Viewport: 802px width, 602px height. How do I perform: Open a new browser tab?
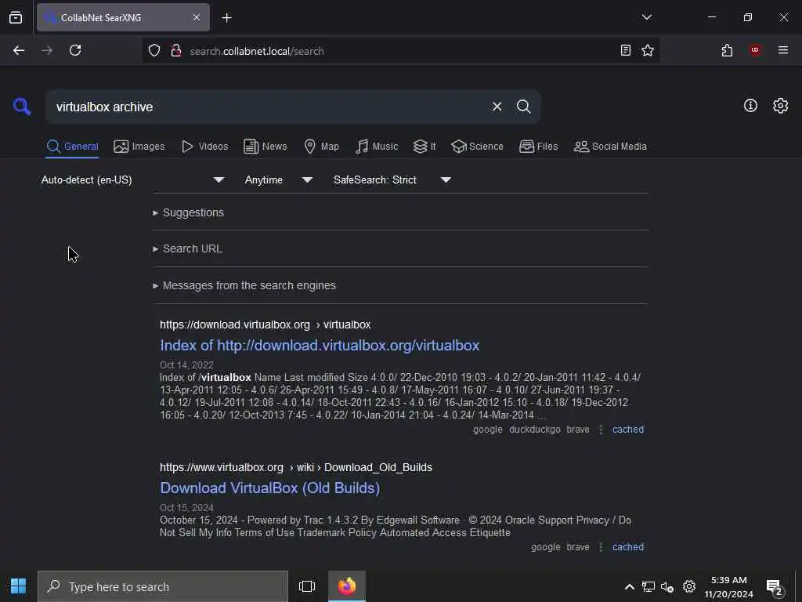[x=226, y=18]
